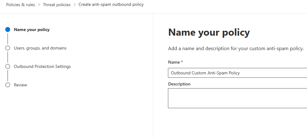The width and height of the screenshot is (307, 138).
Task: Select the Name your policy step label
Action: coord(32,30)
